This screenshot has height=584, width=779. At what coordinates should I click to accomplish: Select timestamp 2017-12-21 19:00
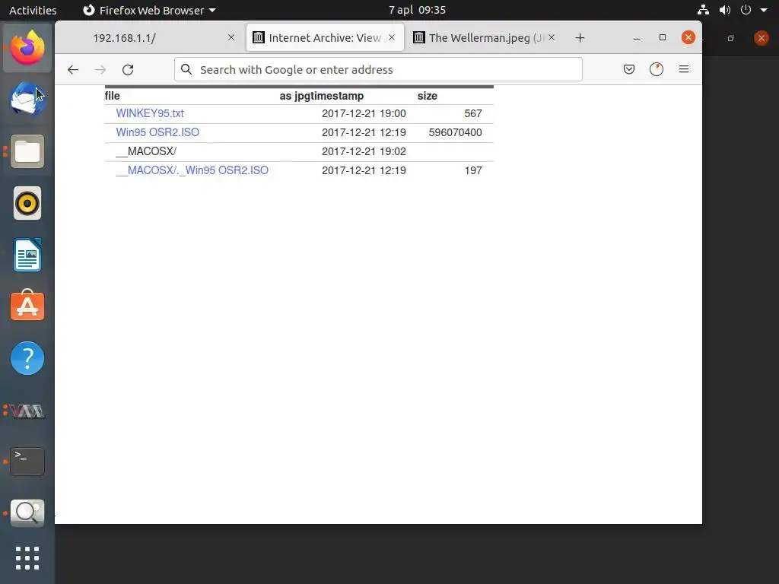coord(364,114)
